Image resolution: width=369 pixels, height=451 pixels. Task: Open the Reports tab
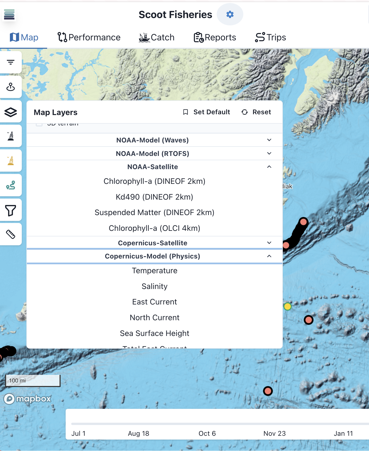[x=215, y=37]
